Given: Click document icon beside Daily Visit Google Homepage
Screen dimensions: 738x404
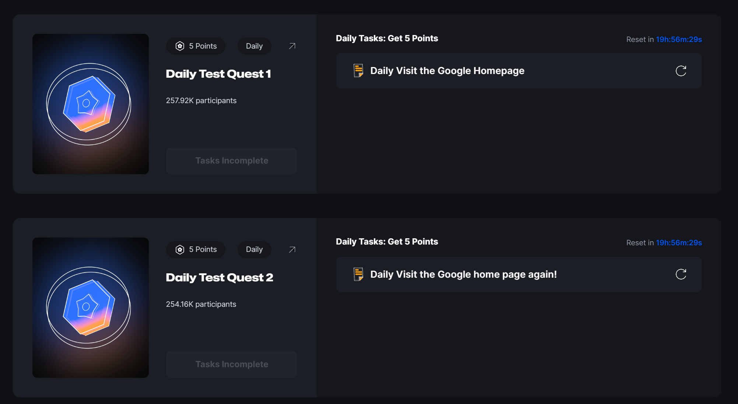Looking at the screenshot, I should 358,71.
